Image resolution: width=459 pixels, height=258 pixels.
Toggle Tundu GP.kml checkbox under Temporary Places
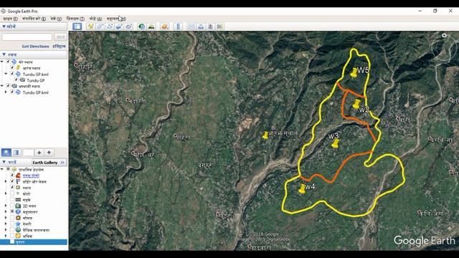tap(12, 92)
